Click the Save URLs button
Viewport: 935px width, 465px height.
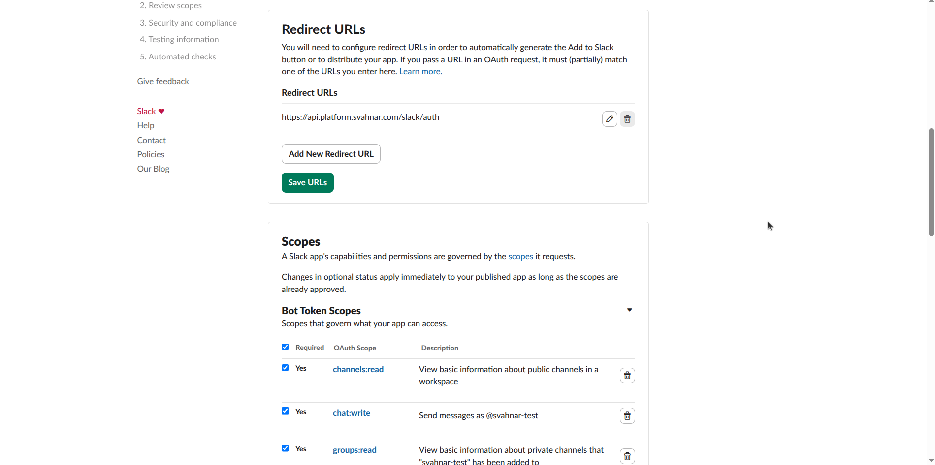click(308, 182)
